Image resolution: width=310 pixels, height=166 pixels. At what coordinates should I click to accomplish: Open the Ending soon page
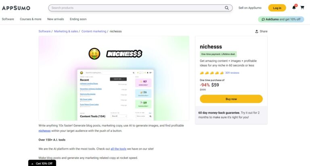(x=78, y=19)
